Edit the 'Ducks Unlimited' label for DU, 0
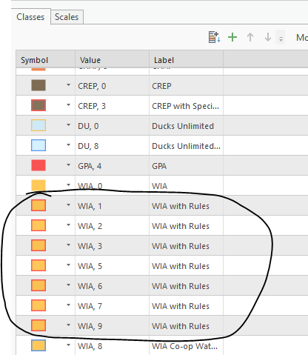 pos(186,125)
